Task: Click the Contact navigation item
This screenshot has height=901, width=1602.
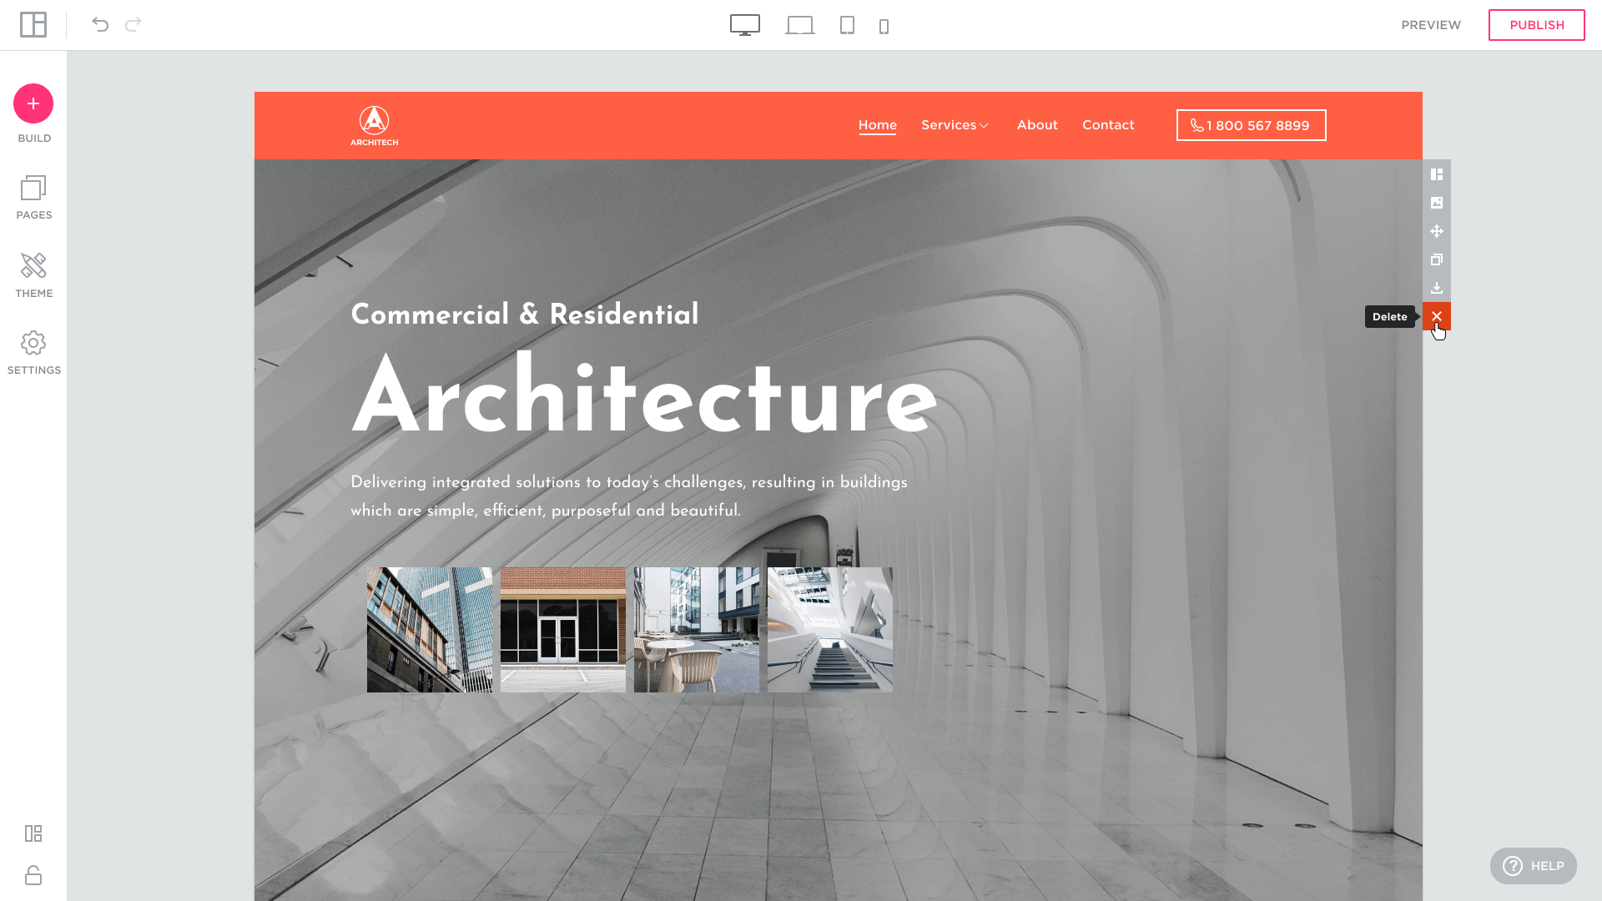Action: tap(1108, 125)
